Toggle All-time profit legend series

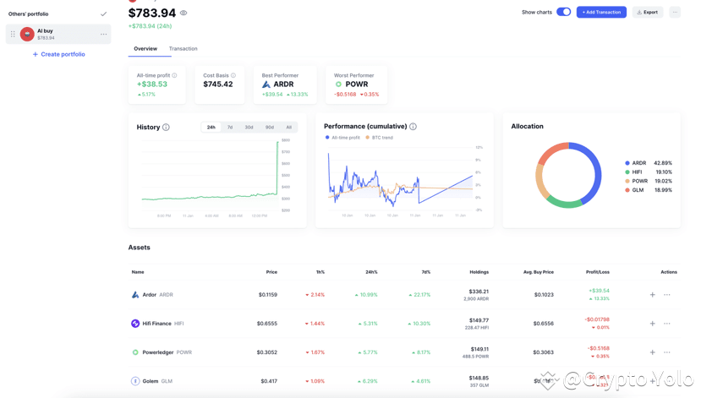[x=342, y=138]
